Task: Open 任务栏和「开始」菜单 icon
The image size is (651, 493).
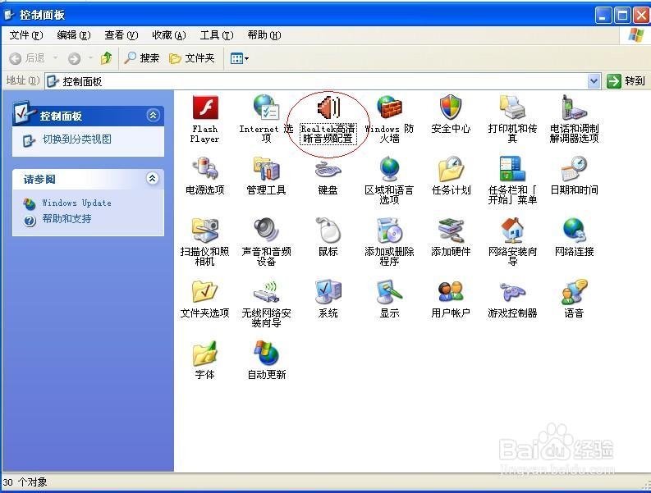Action: coord(512,168)
